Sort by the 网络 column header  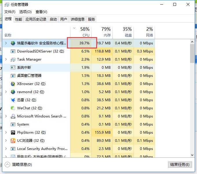click(144, 32)
